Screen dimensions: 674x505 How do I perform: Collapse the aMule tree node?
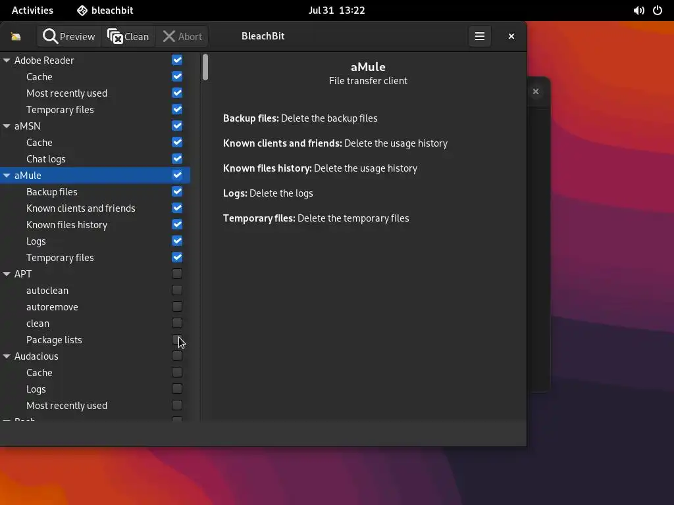click(7, 176)
